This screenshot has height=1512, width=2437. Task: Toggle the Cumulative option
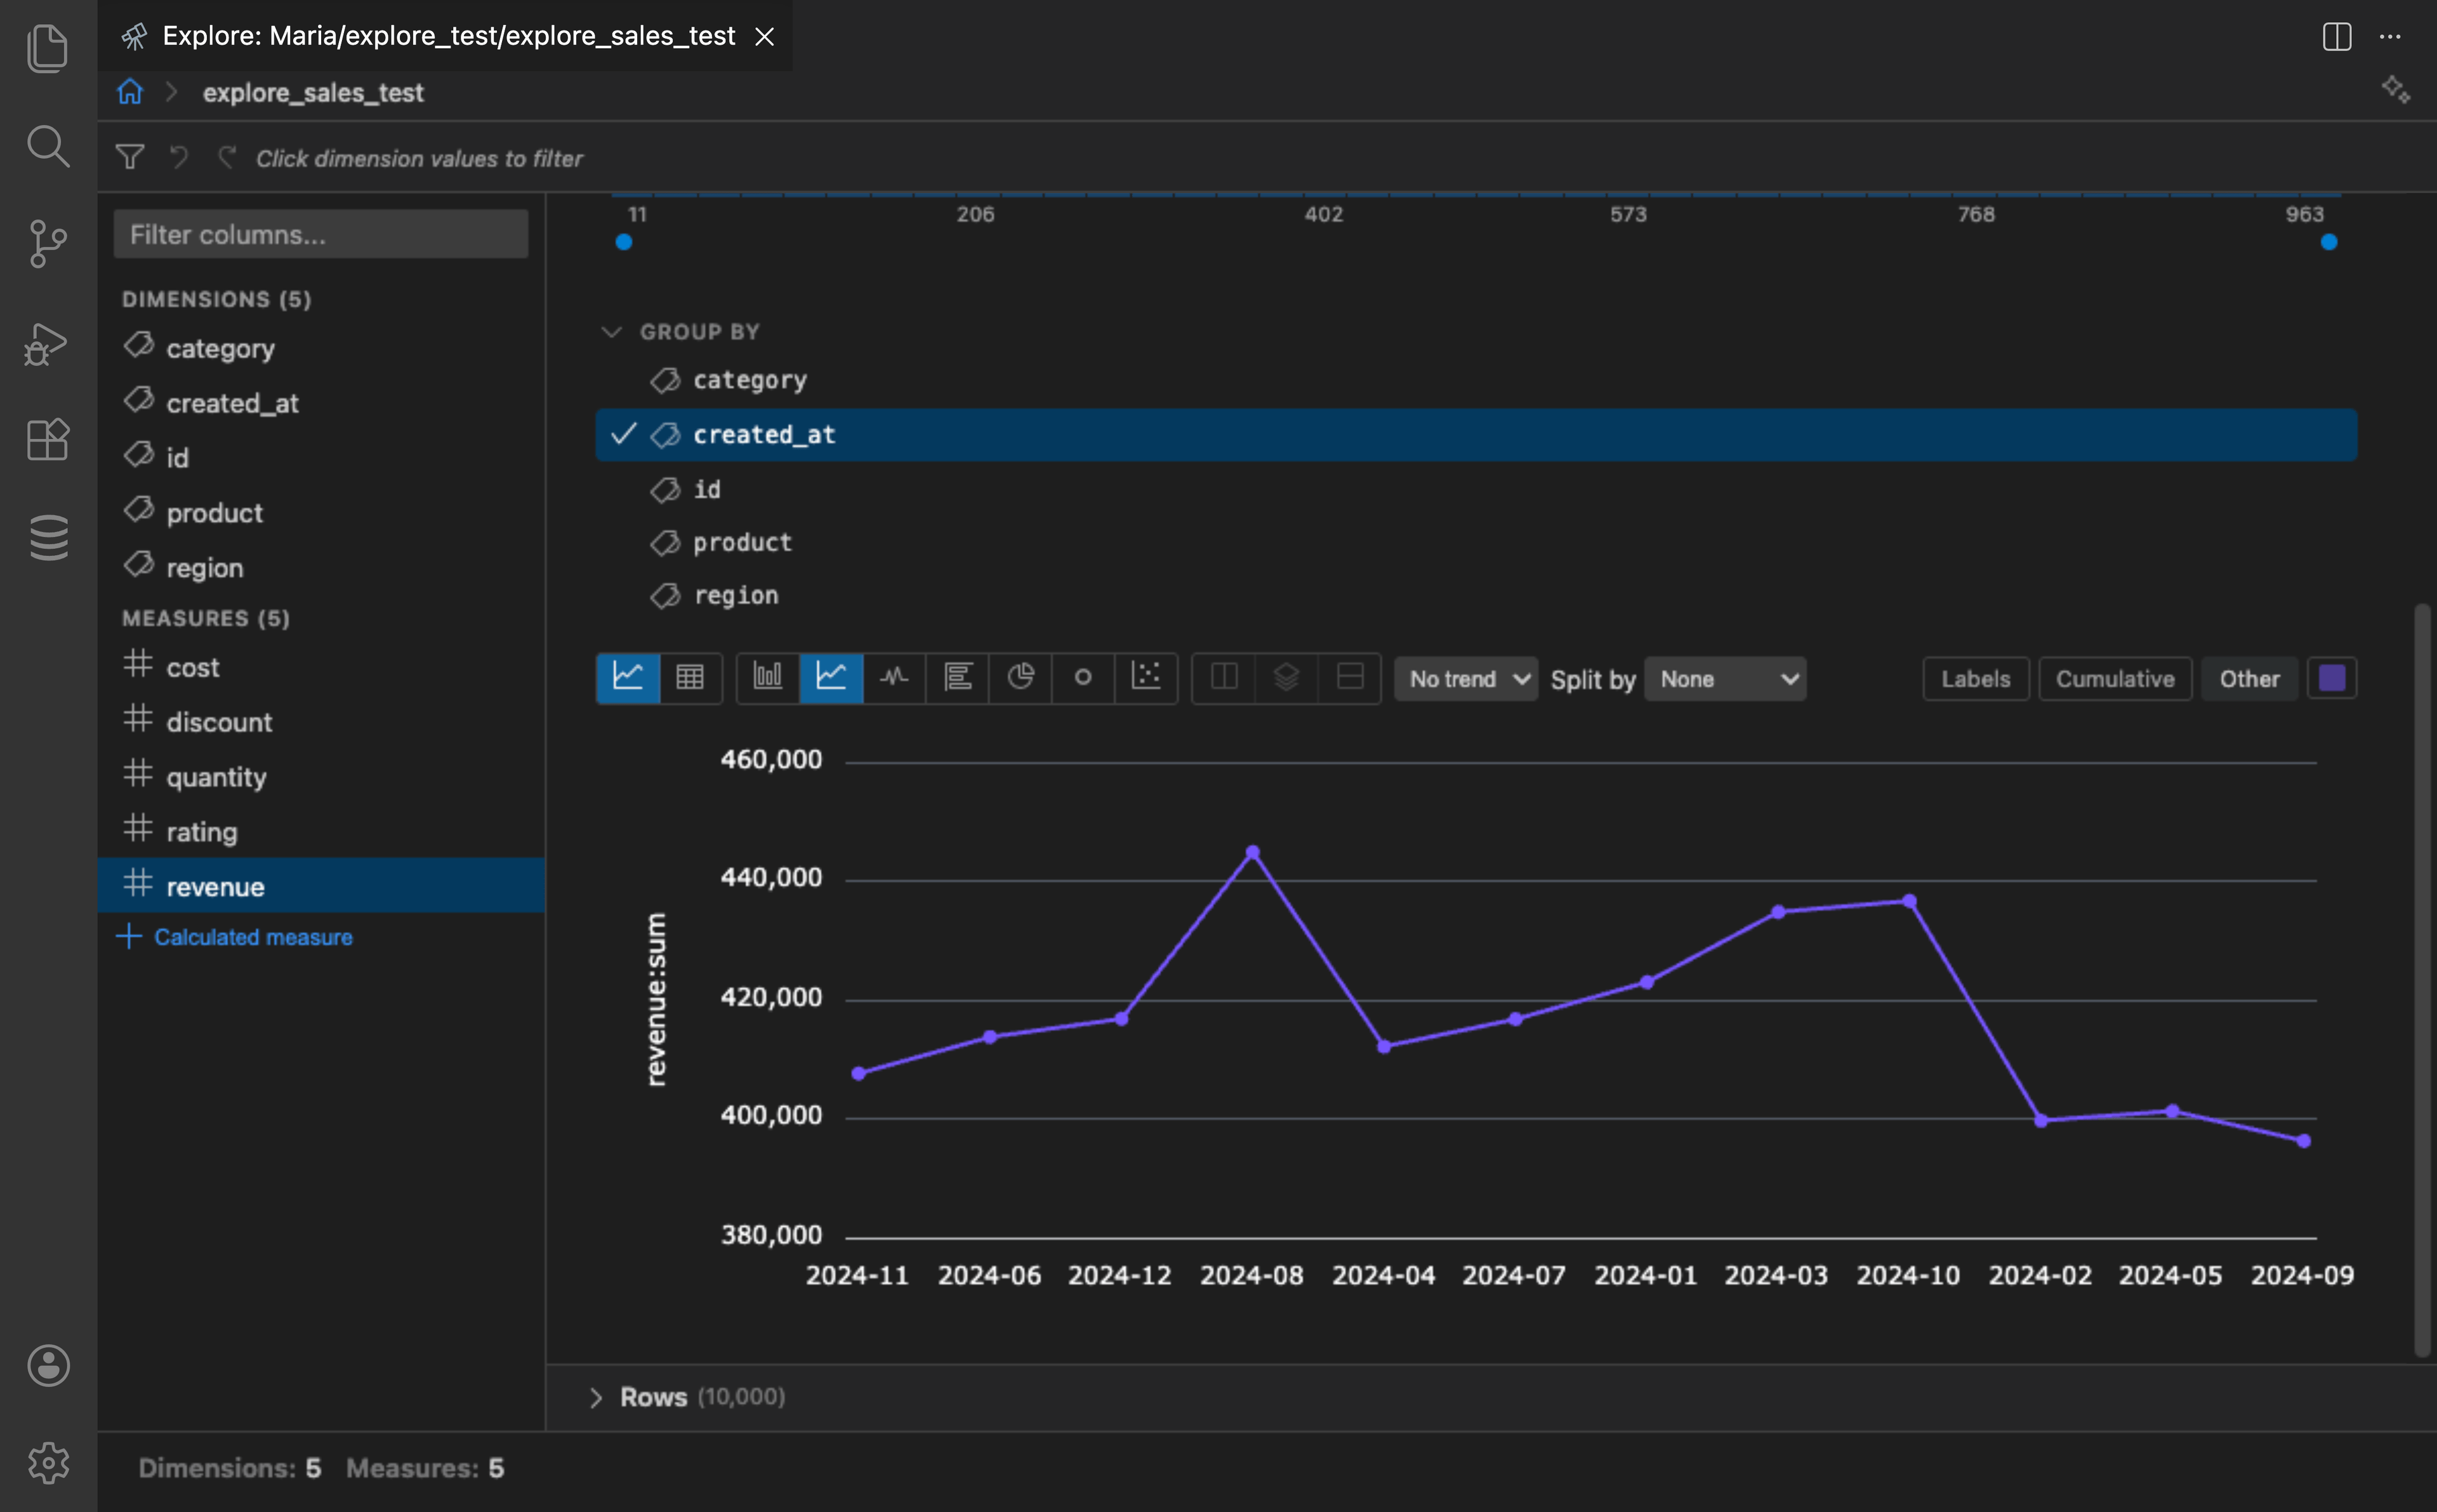2114,679
